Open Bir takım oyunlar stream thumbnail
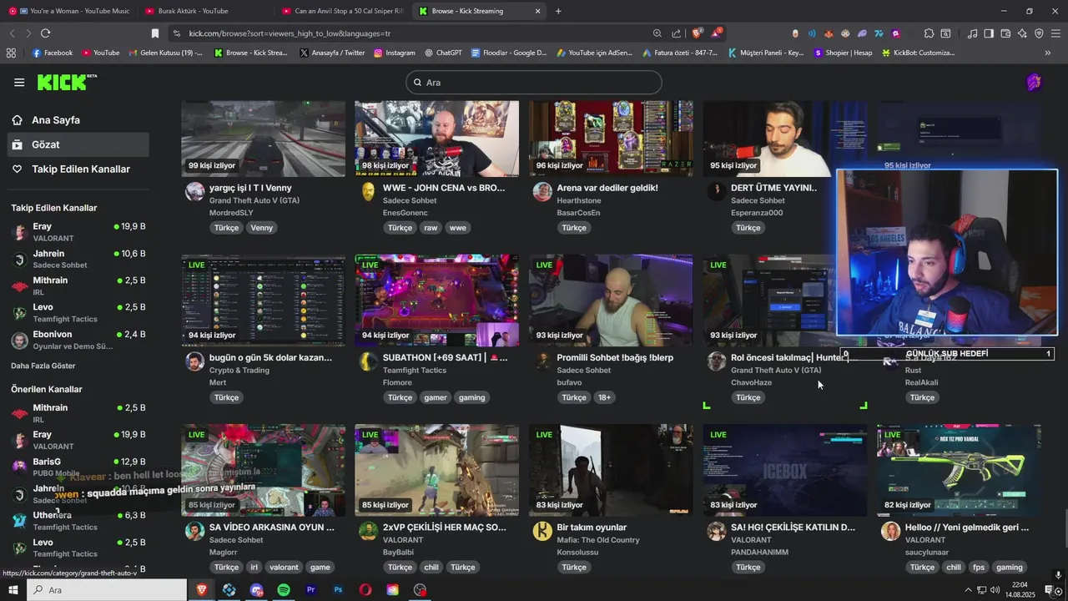Image resolution: width=1068 pixels, height=601 pixels. [611, 470]
